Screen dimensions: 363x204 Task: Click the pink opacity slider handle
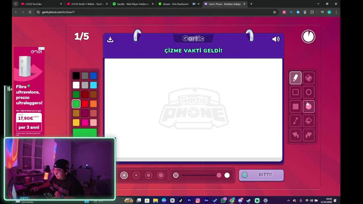tap(219, 175)
